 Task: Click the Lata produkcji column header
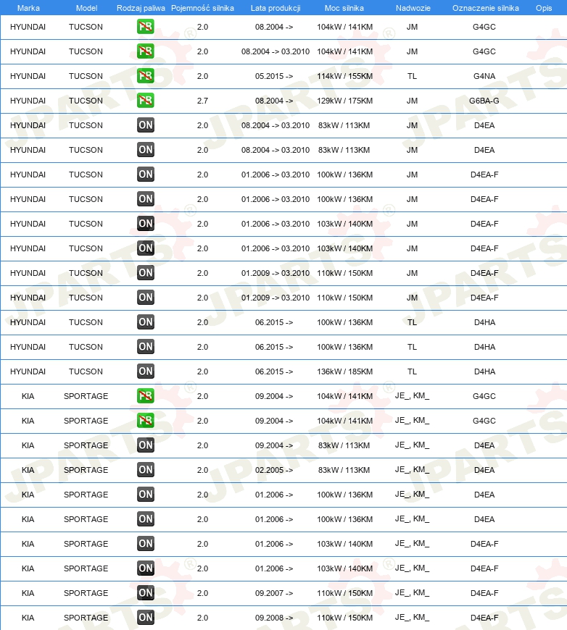[x=276, y=8]
